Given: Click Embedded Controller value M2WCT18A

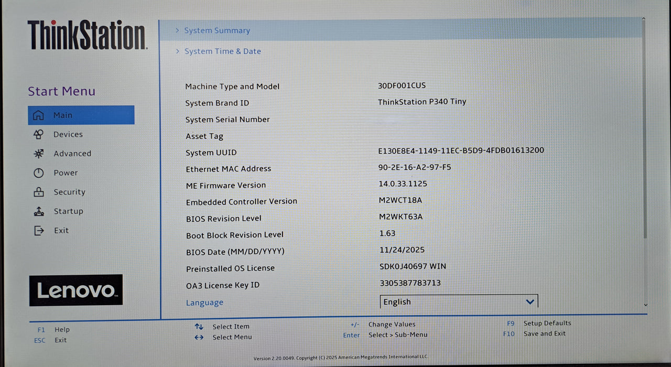Looking at the screenshot, I should (401, 200).
